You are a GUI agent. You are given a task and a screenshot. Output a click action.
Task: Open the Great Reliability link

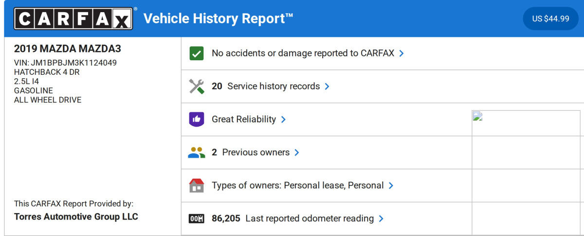click(243, 119)
